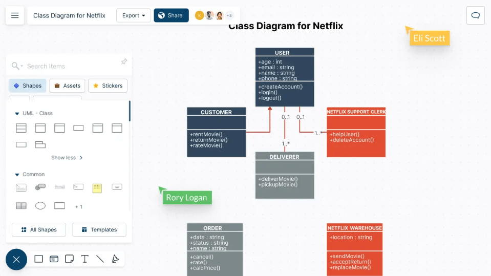Open the Export dropdown
491x276 pixels.
coord(134,15)
